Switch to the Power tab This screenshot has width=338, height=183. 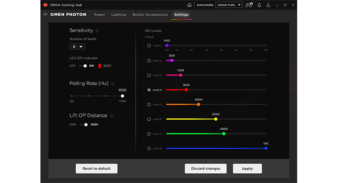pos(99,14)
